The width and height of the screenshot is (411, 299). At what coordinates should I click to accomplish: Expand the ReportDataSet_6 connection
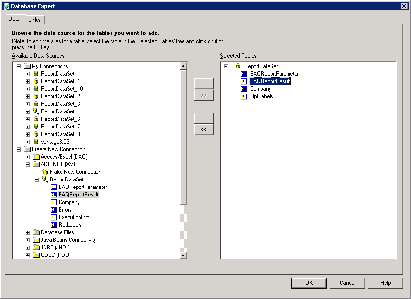point(27,119)
